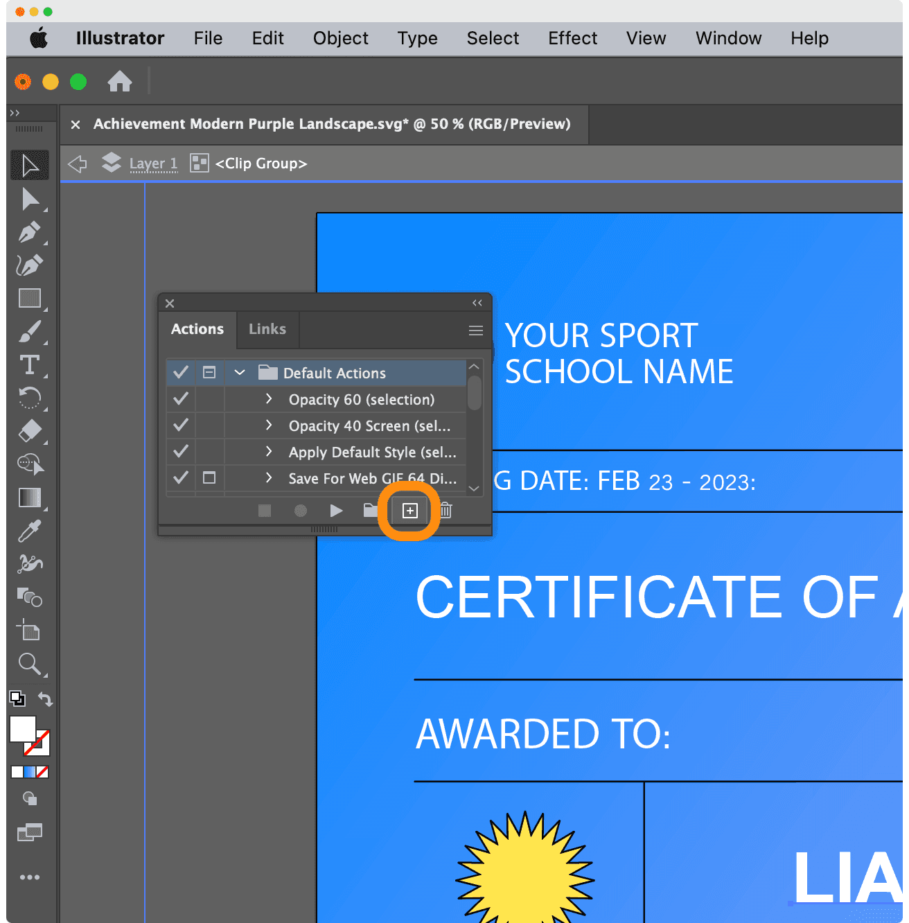Open the Window menu
The height and width of the screenshot is (923, 909).
729,38
